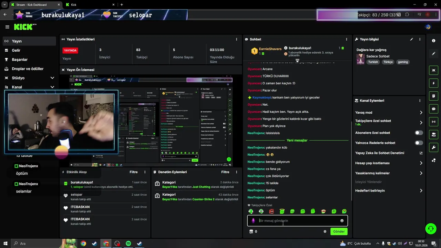Click the Kick logo
Viewport: 441px width, 248px height.
25,27
